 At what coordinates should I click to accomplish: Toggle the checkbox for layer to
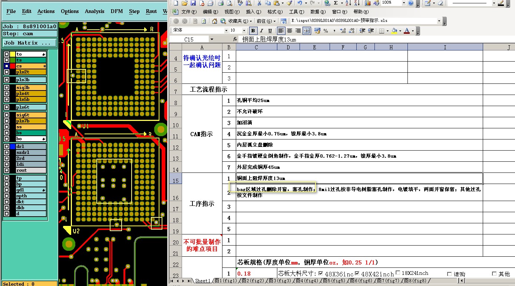7,54
